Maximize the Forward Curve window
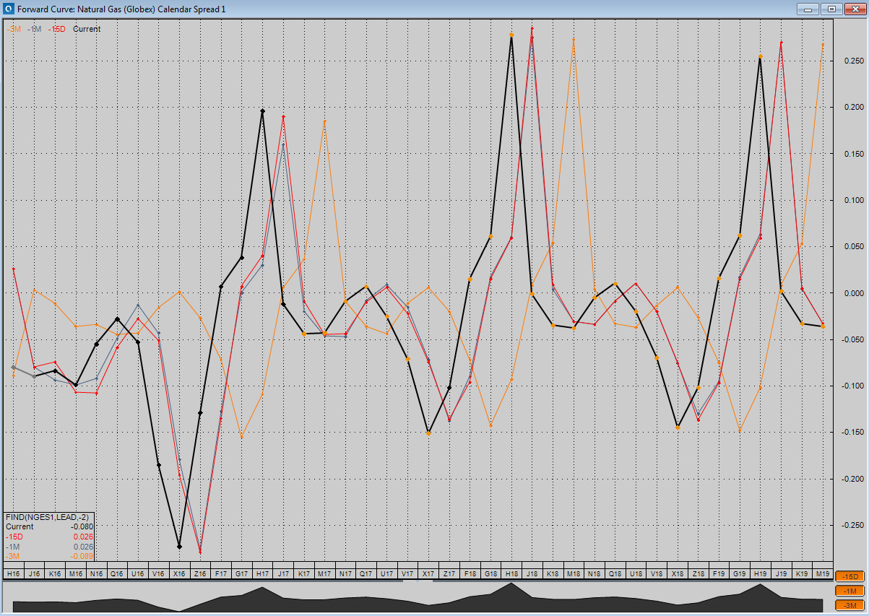869x616 pixels. tap(831, 9)
